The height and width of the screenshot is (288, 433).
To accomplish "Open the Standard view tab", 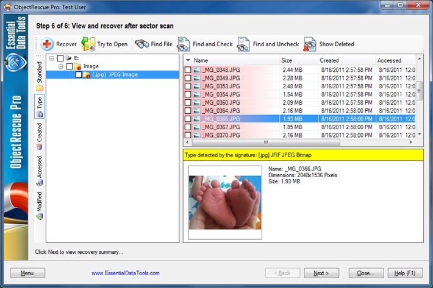I will coord(40,76).
